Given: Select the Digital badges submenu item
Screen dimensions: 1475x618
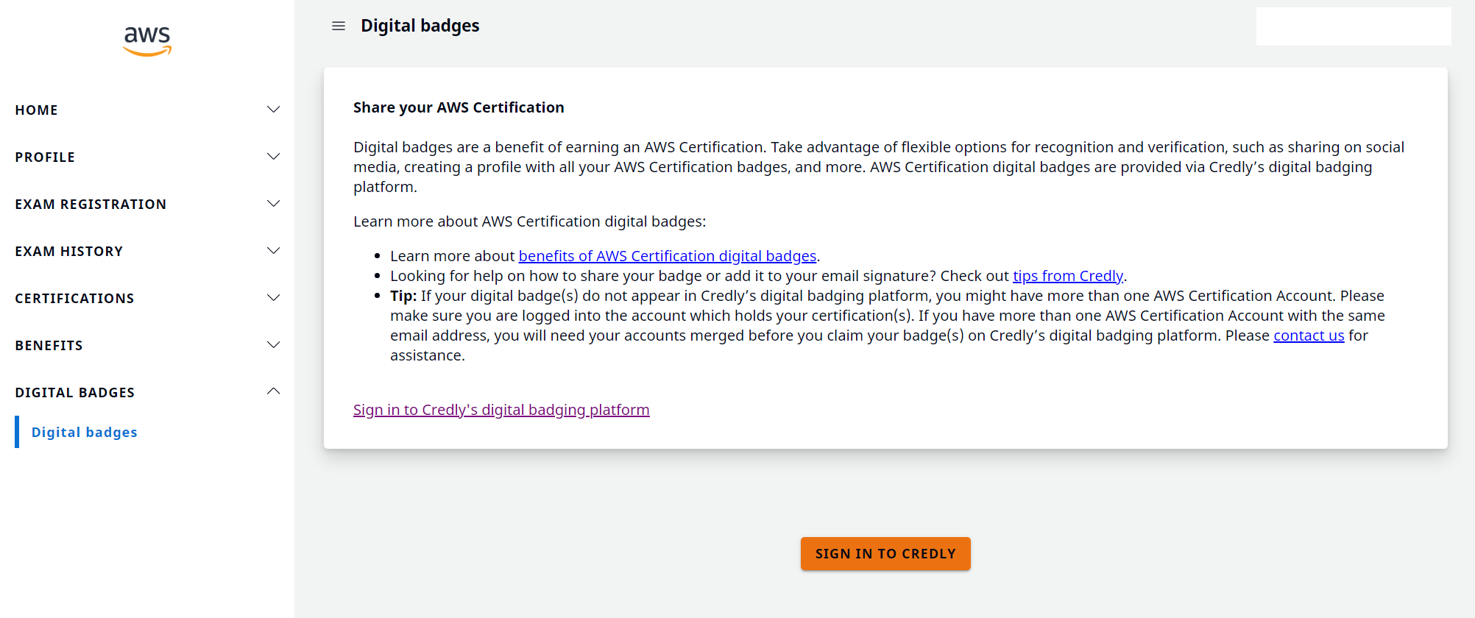Looking at the screenshot, I should [85, 433].
